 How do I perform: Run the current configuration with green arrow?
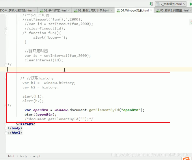point(191,4)
